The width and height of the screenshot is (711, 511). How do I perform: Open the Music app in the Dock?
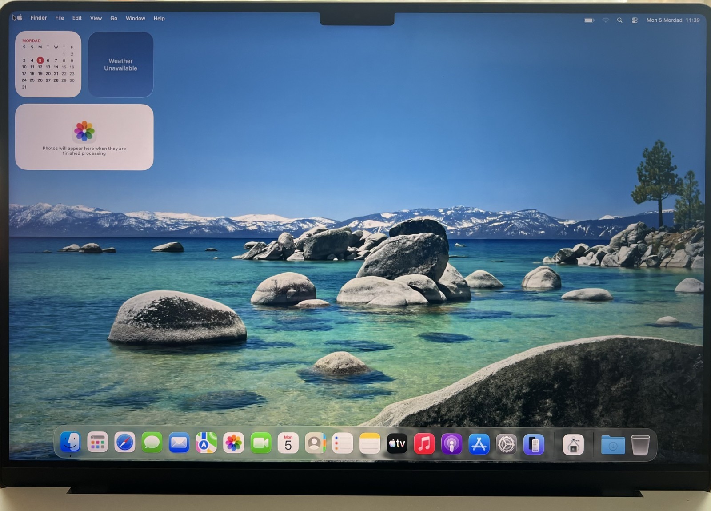(x=424, y=443)
